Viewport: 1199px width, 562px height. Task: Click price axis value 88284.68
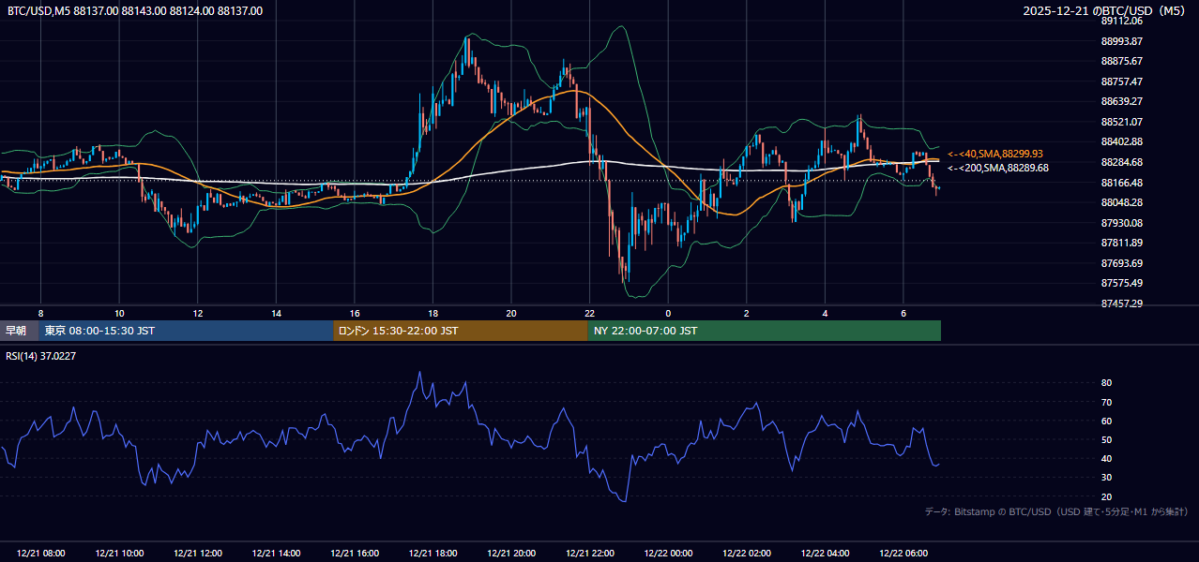pos(1121,162)
